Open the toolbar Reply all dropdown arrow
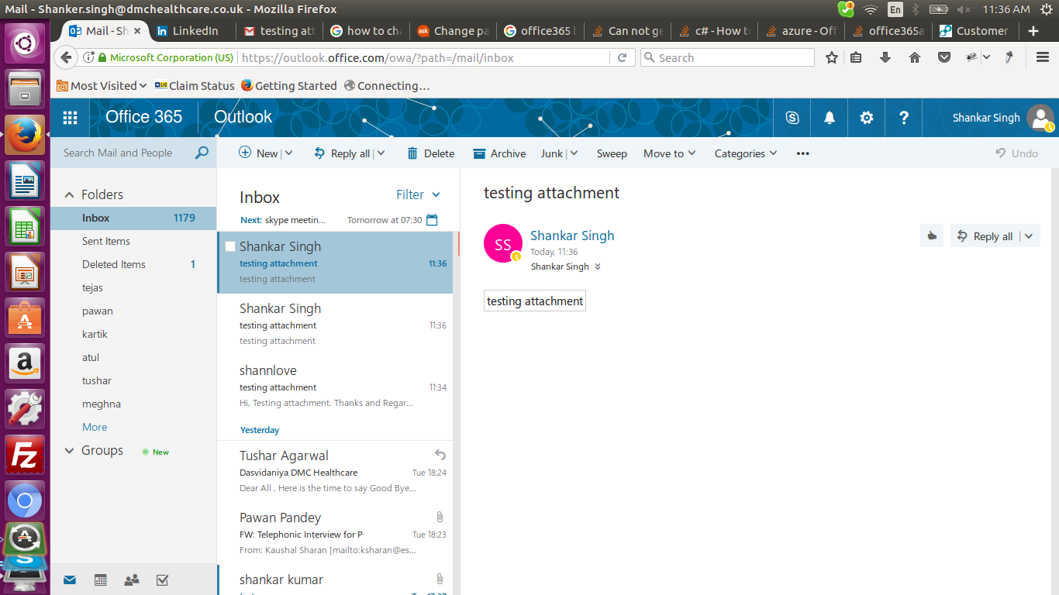Screen dimensions: 1059x595 pos(381,153)
